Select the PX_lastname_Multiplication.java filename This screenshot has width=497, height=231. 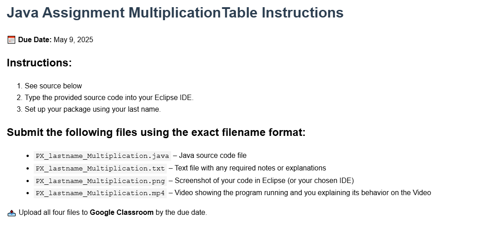click(102, 156)
